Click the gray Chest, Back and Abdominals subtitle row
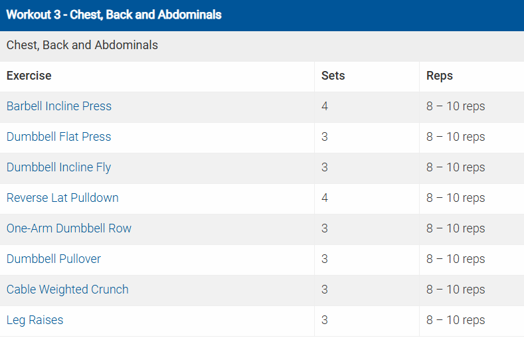 (82, 46)
